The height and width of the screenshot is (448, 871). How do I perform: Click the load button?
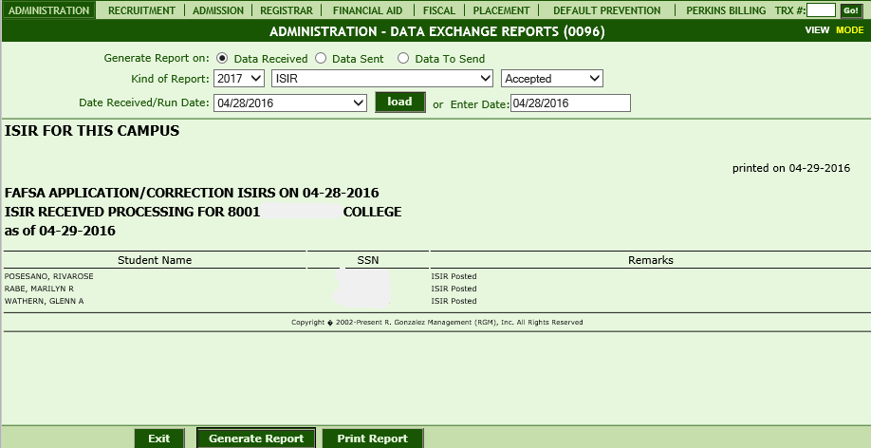click(400, 102)
